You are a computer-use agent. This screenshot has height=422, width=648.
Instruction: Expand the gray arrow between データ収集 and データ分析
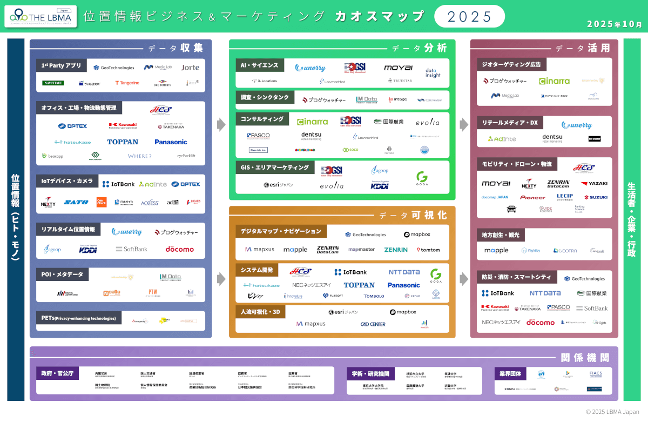(219, 124)
